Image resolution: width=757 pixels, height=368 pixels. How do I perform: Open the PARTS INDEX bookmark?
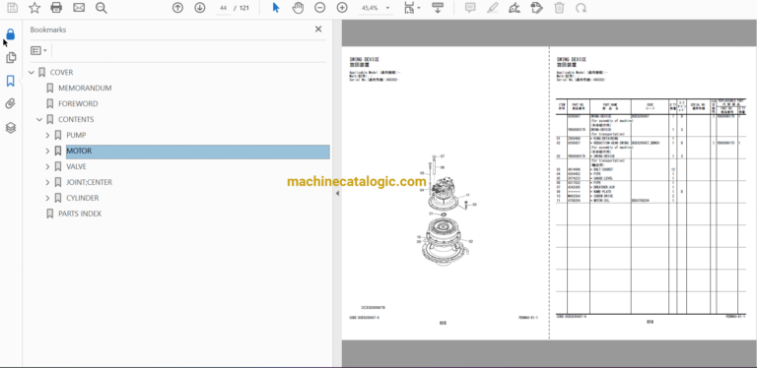click(80, 214)
